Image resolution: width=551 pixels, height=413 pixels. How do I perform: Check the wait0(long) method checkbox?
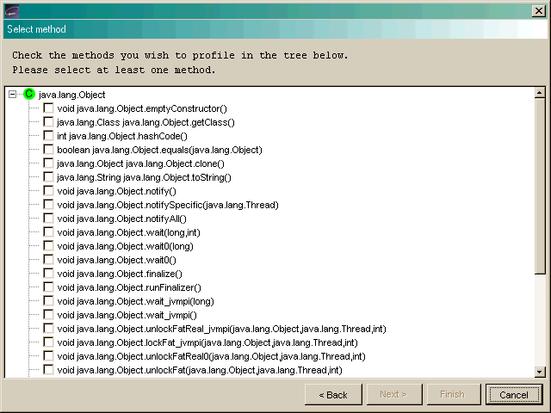(48, 246)
